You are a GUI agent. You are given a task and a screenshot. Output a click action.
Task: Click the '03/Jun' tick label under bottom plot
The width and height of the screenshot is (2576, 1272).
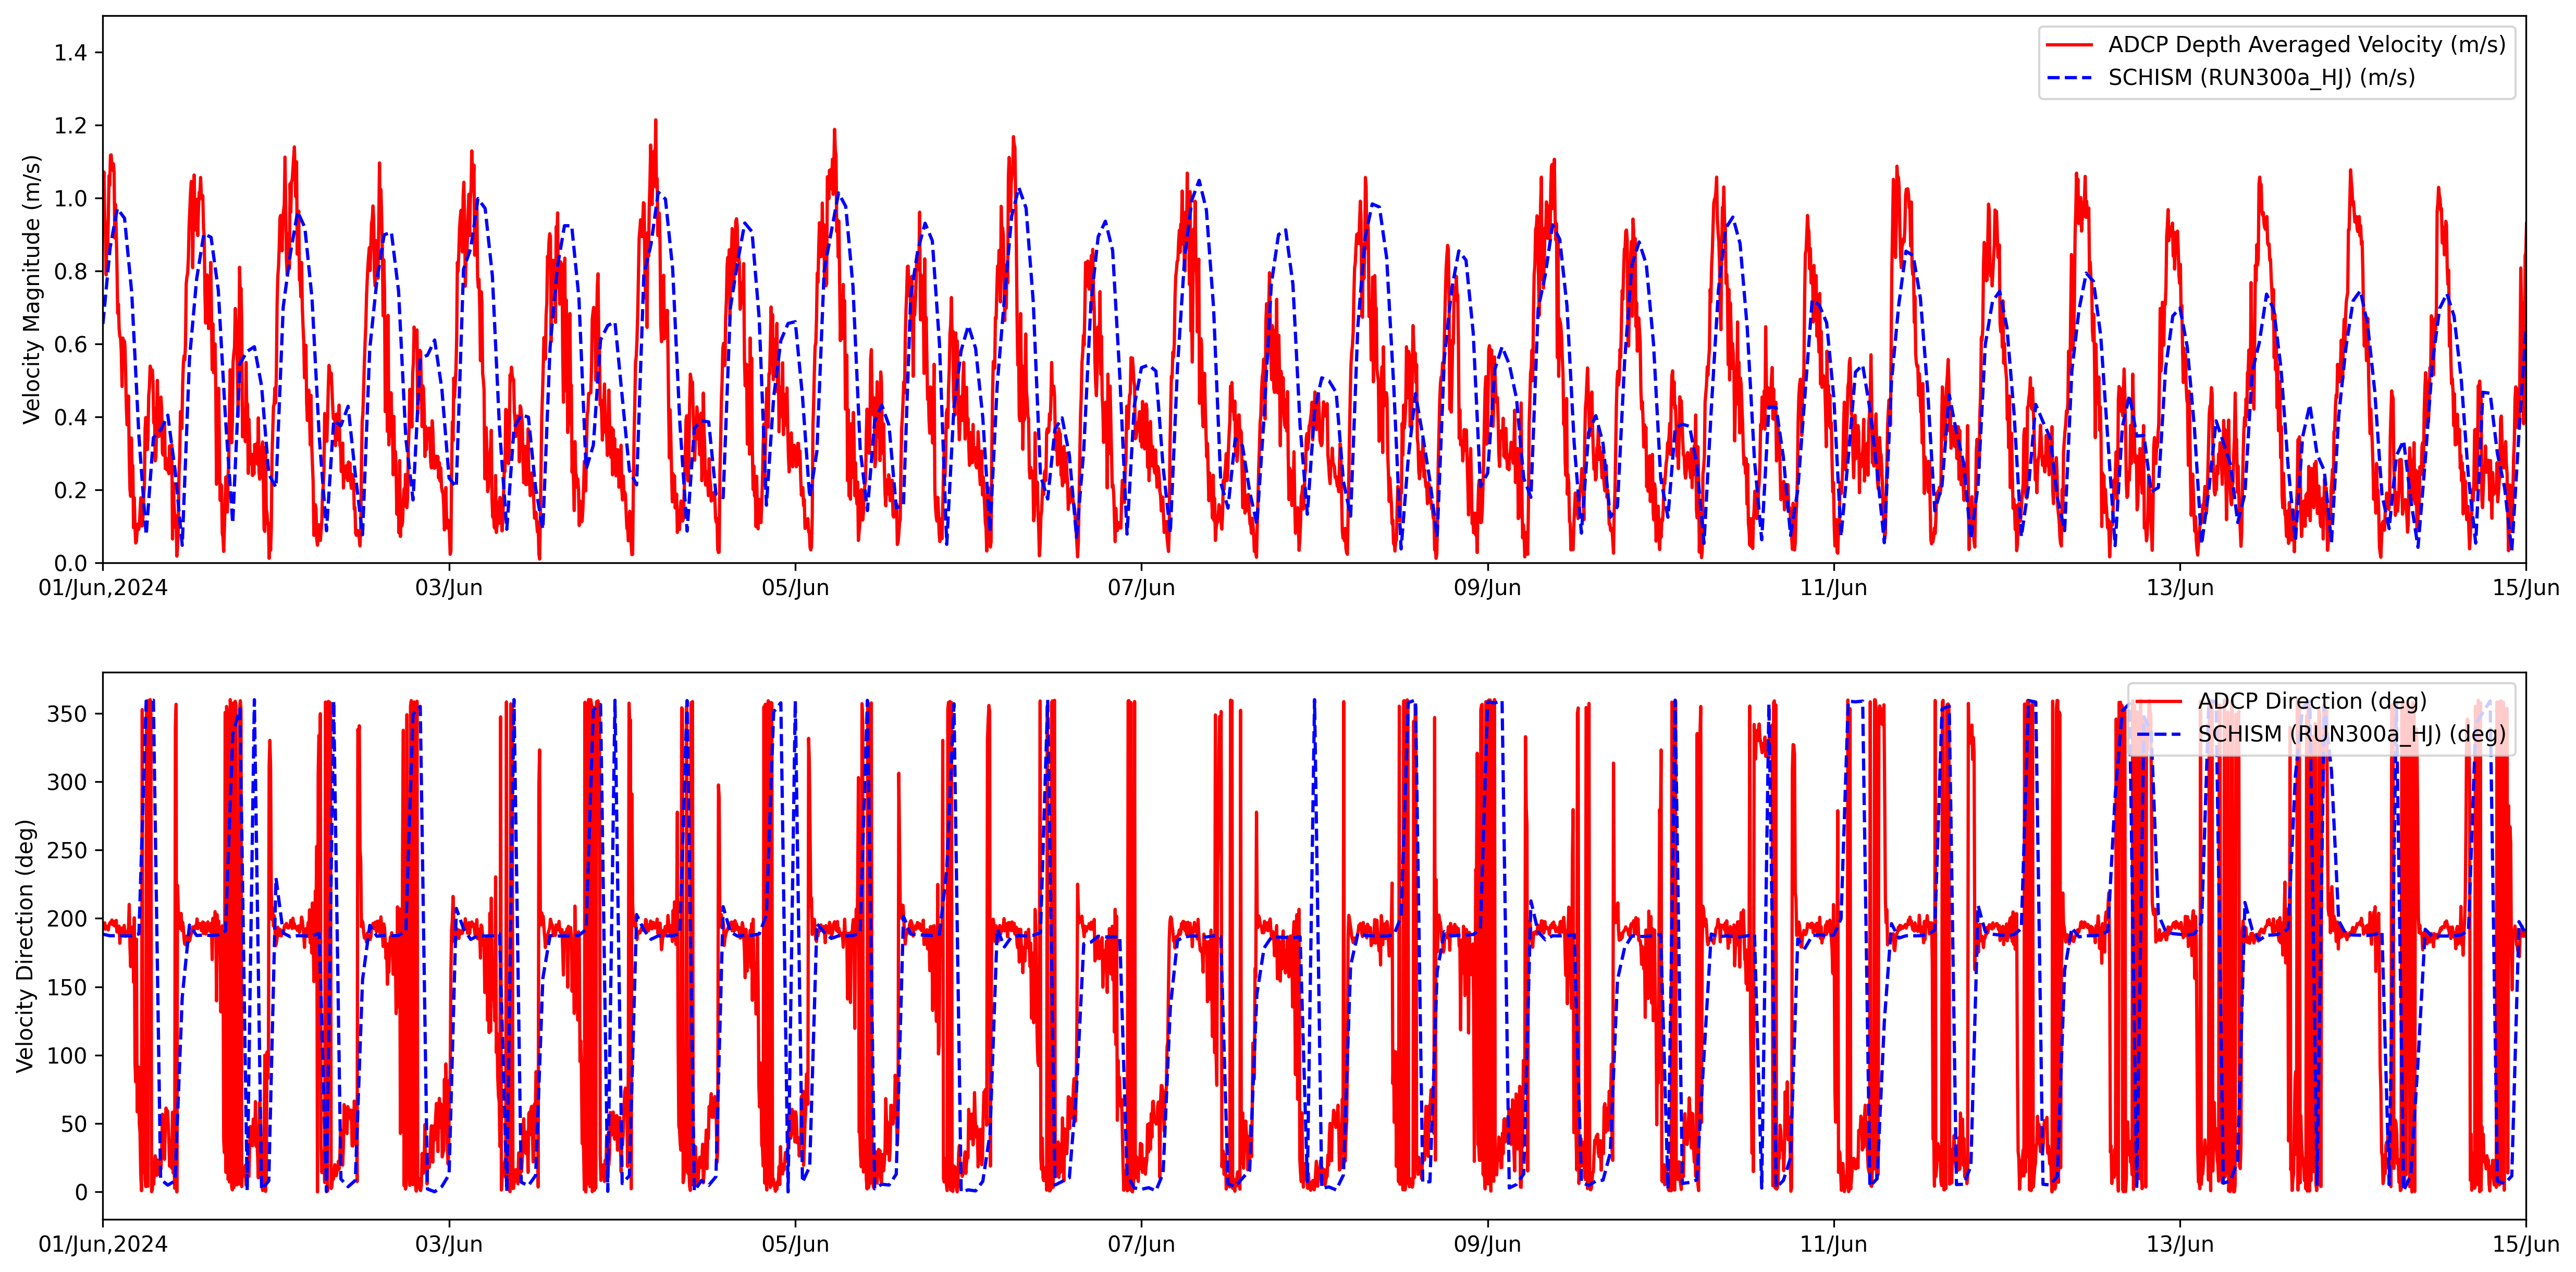pyautogui.click(x=449, y=1245)
